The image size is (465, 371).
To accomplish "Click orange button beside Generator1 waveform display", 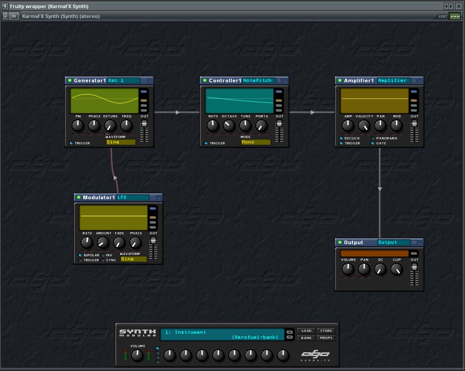I will (144, 101).
